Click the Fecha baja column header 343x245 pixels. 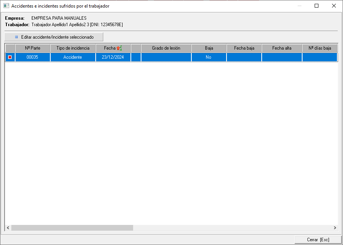244,48
